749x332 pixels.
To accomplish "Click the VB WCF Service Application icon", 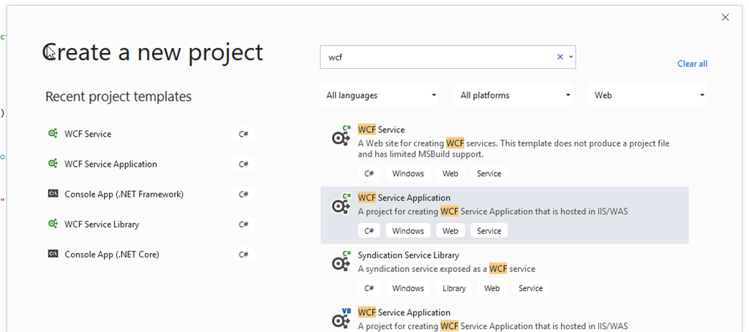I will tap(341, 318).
